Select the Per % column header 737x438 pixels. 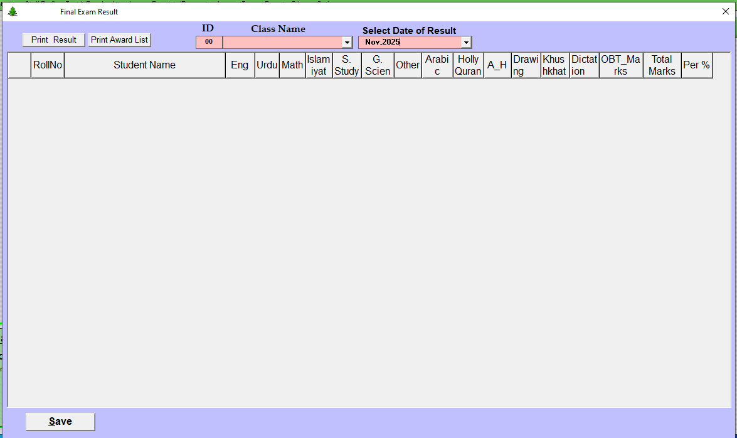pos(696,65)
